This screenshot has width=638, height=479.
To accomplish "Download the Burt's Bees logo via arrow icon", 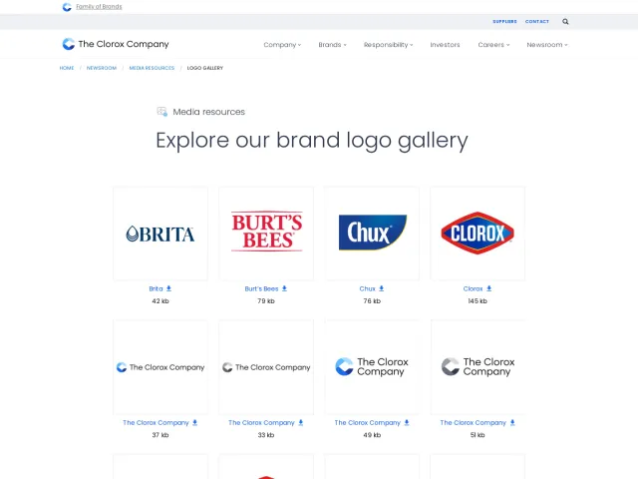I will [284, 288].
